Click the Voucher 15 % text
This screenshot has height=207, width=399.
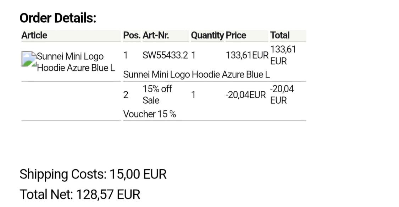coord(150,114)
